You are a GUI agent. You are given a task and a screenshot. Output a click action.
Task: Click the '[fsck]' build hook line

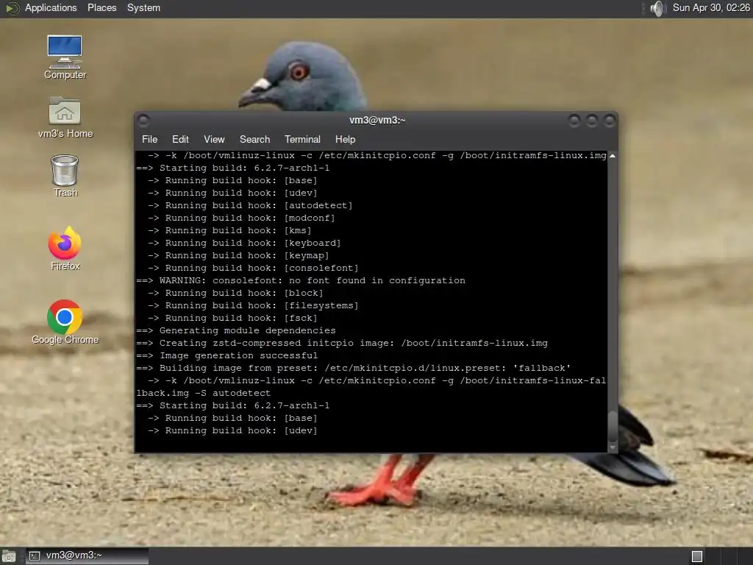[x=232, y=318]
